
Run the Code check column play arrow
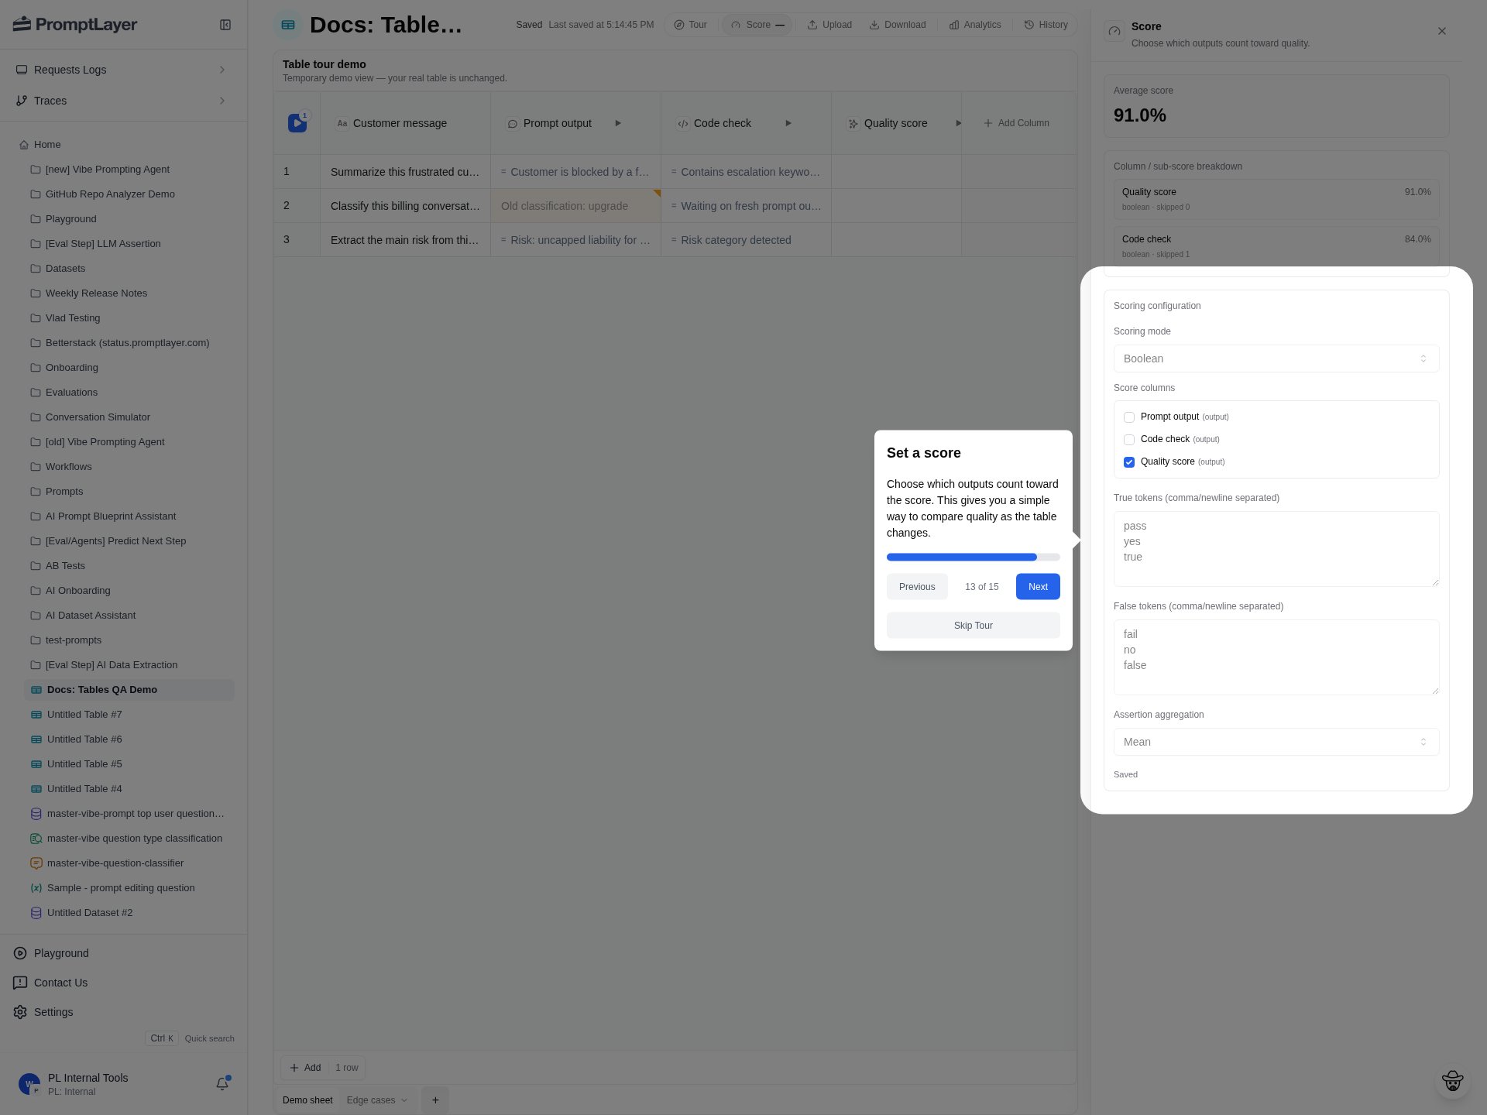click(x=788, y=123)
